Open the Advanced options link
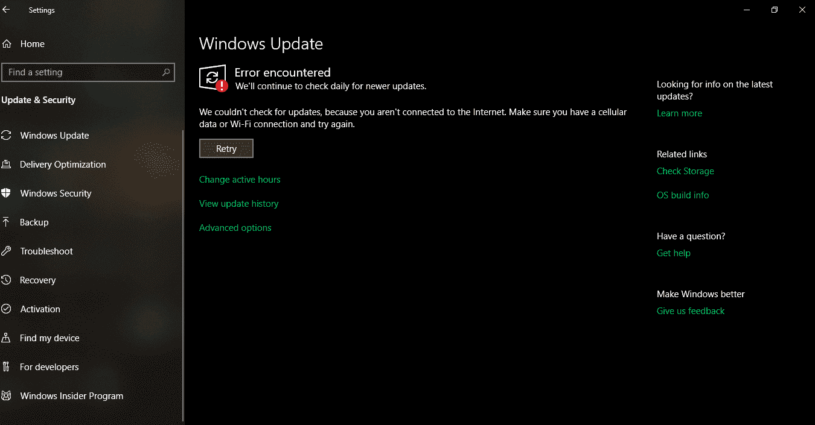This screenshot has height=425, width=815. pyautogui.click(x=235, y=228)
